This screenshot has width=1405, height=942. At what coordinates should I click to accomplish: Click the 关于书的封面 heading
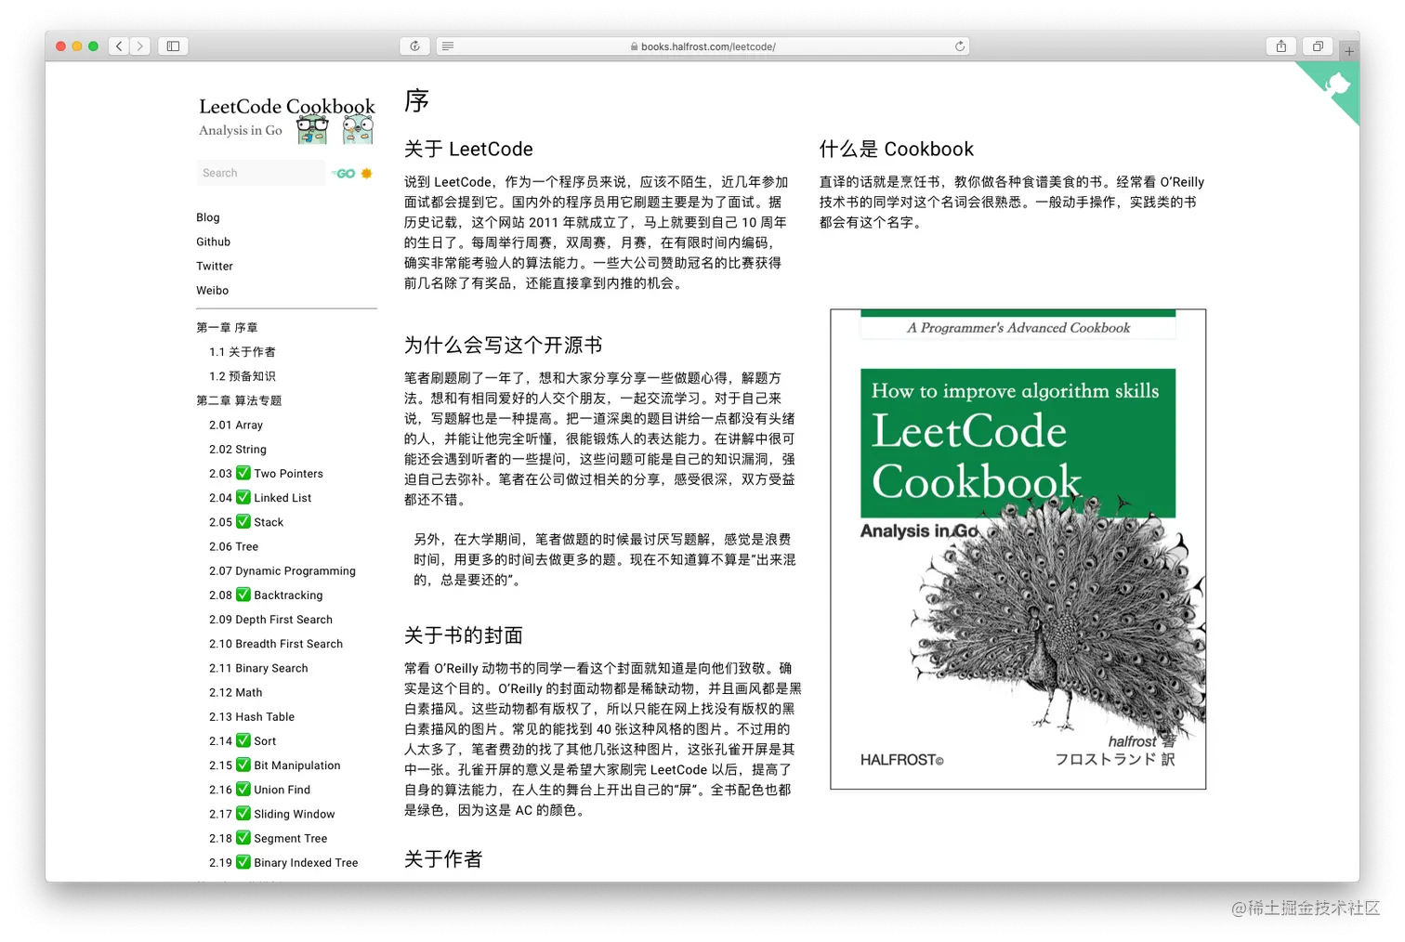pyautogui.click(x=463, y=635)
